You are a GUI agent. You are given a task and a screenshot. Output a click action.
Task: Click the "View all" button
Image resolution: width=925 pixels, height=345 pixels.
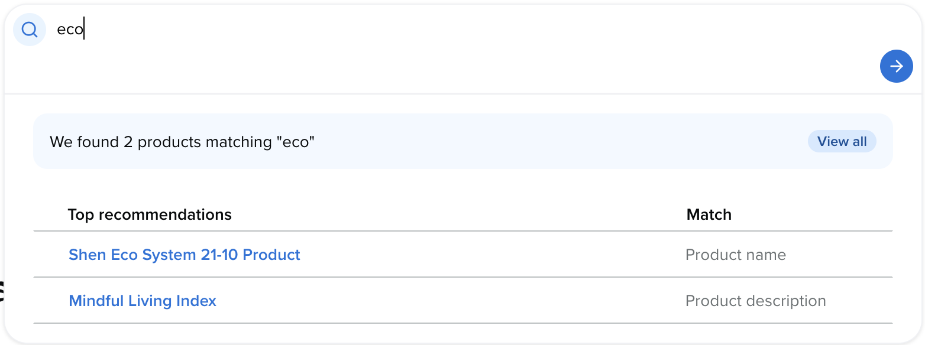point(842,142)
